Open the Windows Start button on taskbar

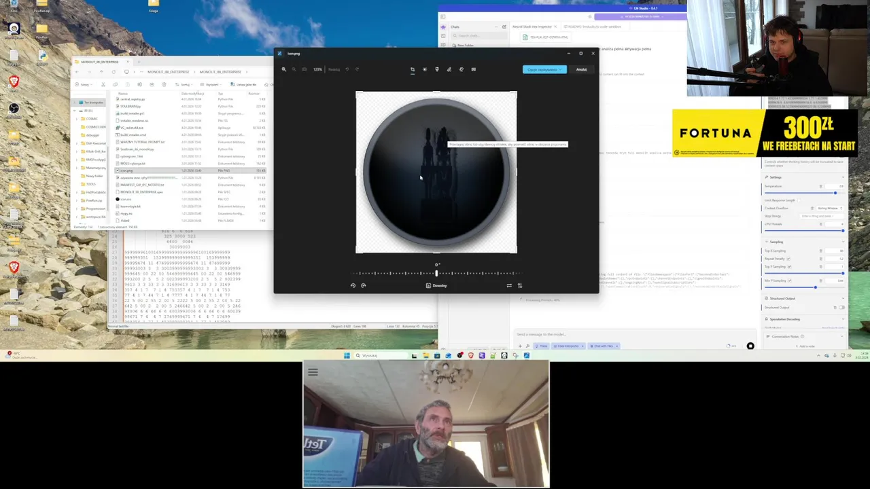click(347, 355)
